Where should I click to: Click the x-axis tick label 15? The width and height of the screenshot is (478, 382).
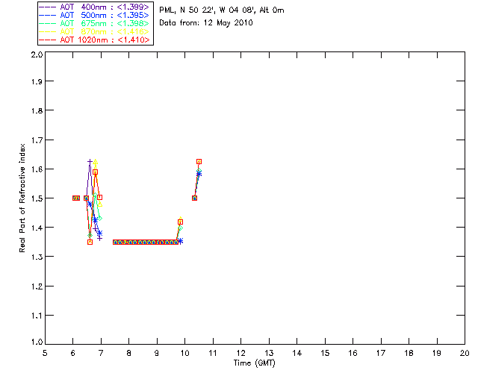coord(325,353)
